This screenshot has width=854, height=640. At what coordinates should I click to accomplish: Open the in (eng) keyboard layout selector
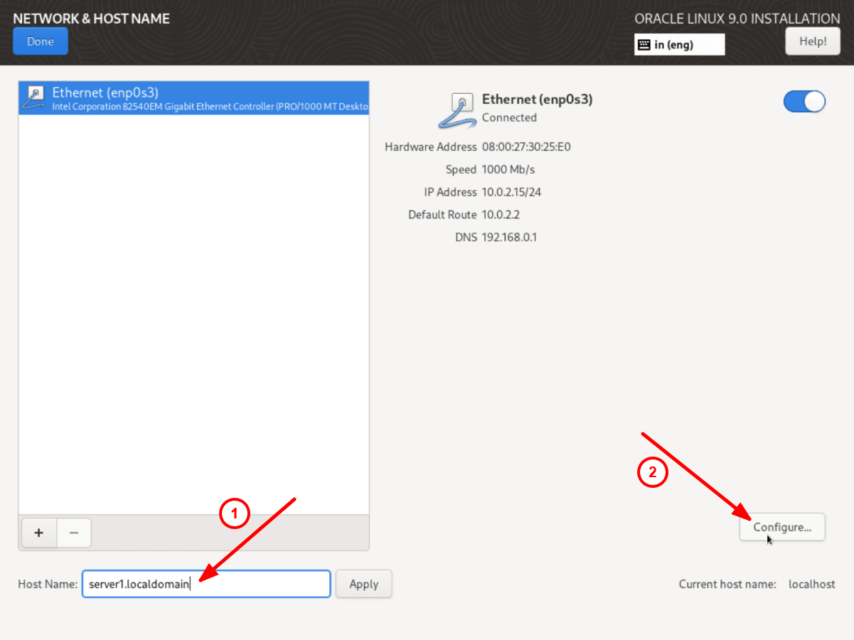679,44
